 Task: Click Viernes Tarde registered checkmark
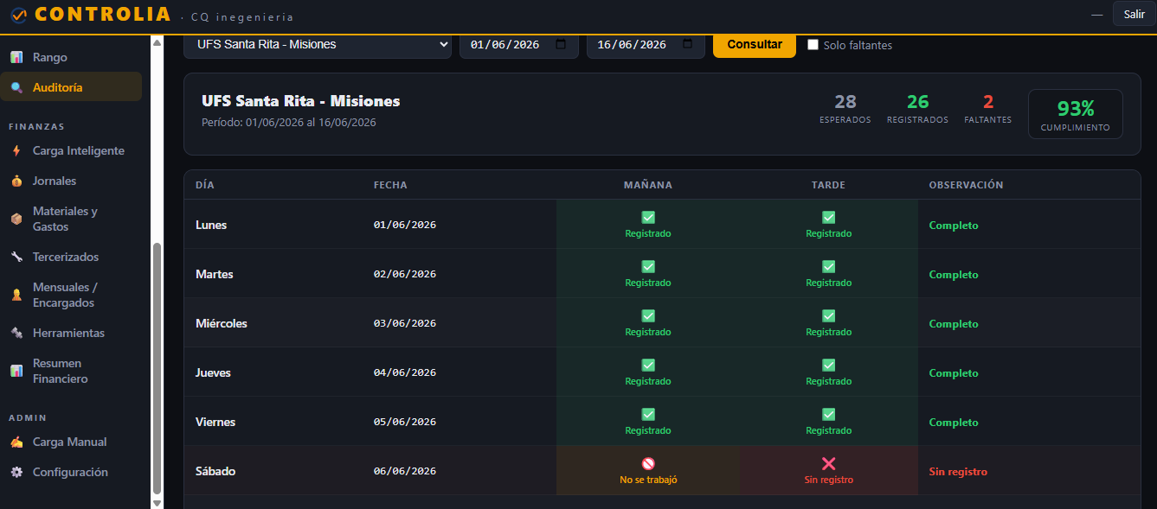pos(828,415)
